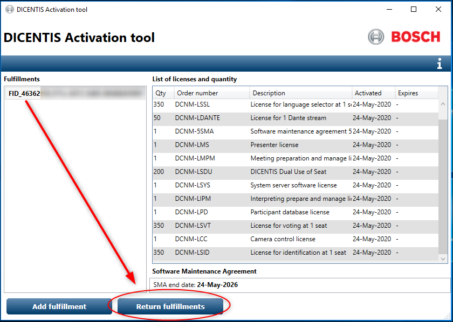This screenshot has height=322, width=453.
Task: Select the DCNM-LCC order number cell
Action: 191,239
